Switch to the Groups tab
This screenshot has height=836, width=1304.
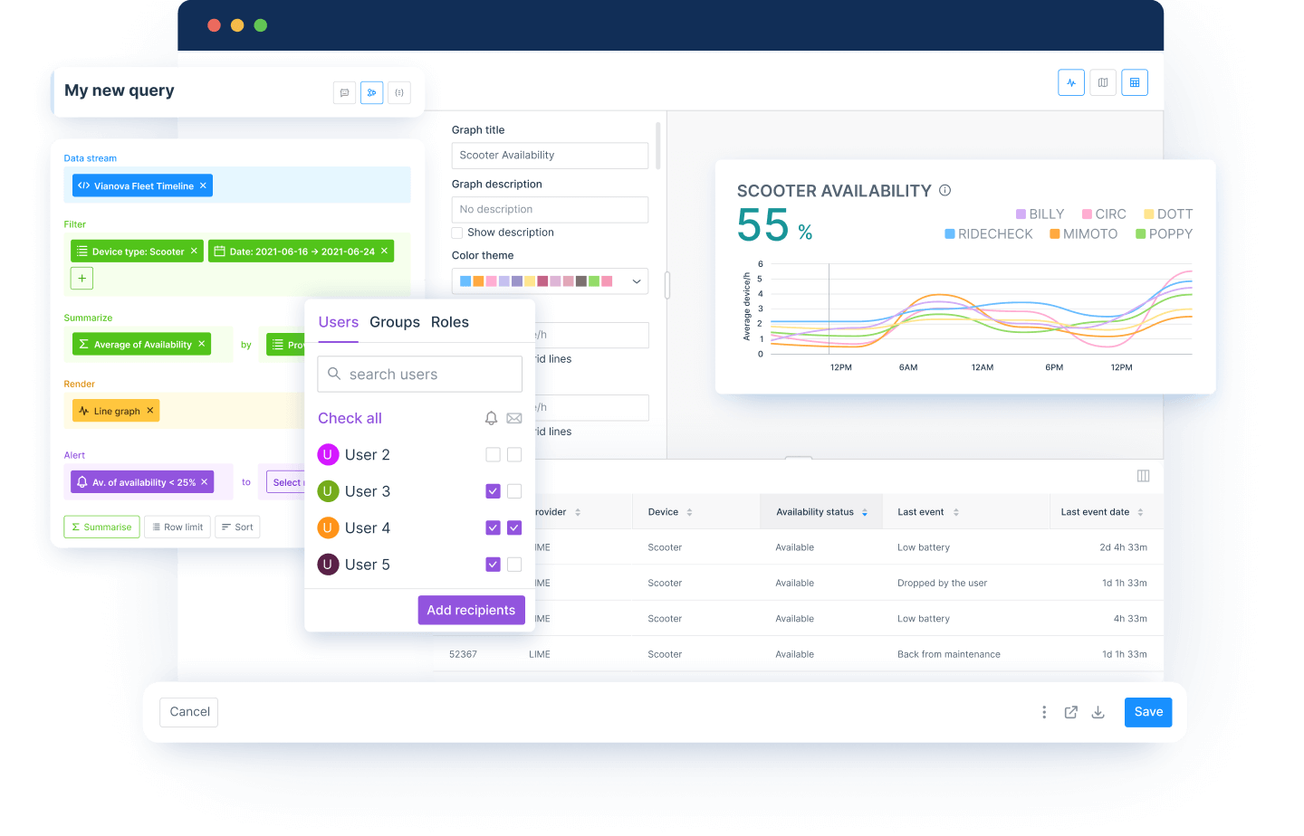(394, 322)
